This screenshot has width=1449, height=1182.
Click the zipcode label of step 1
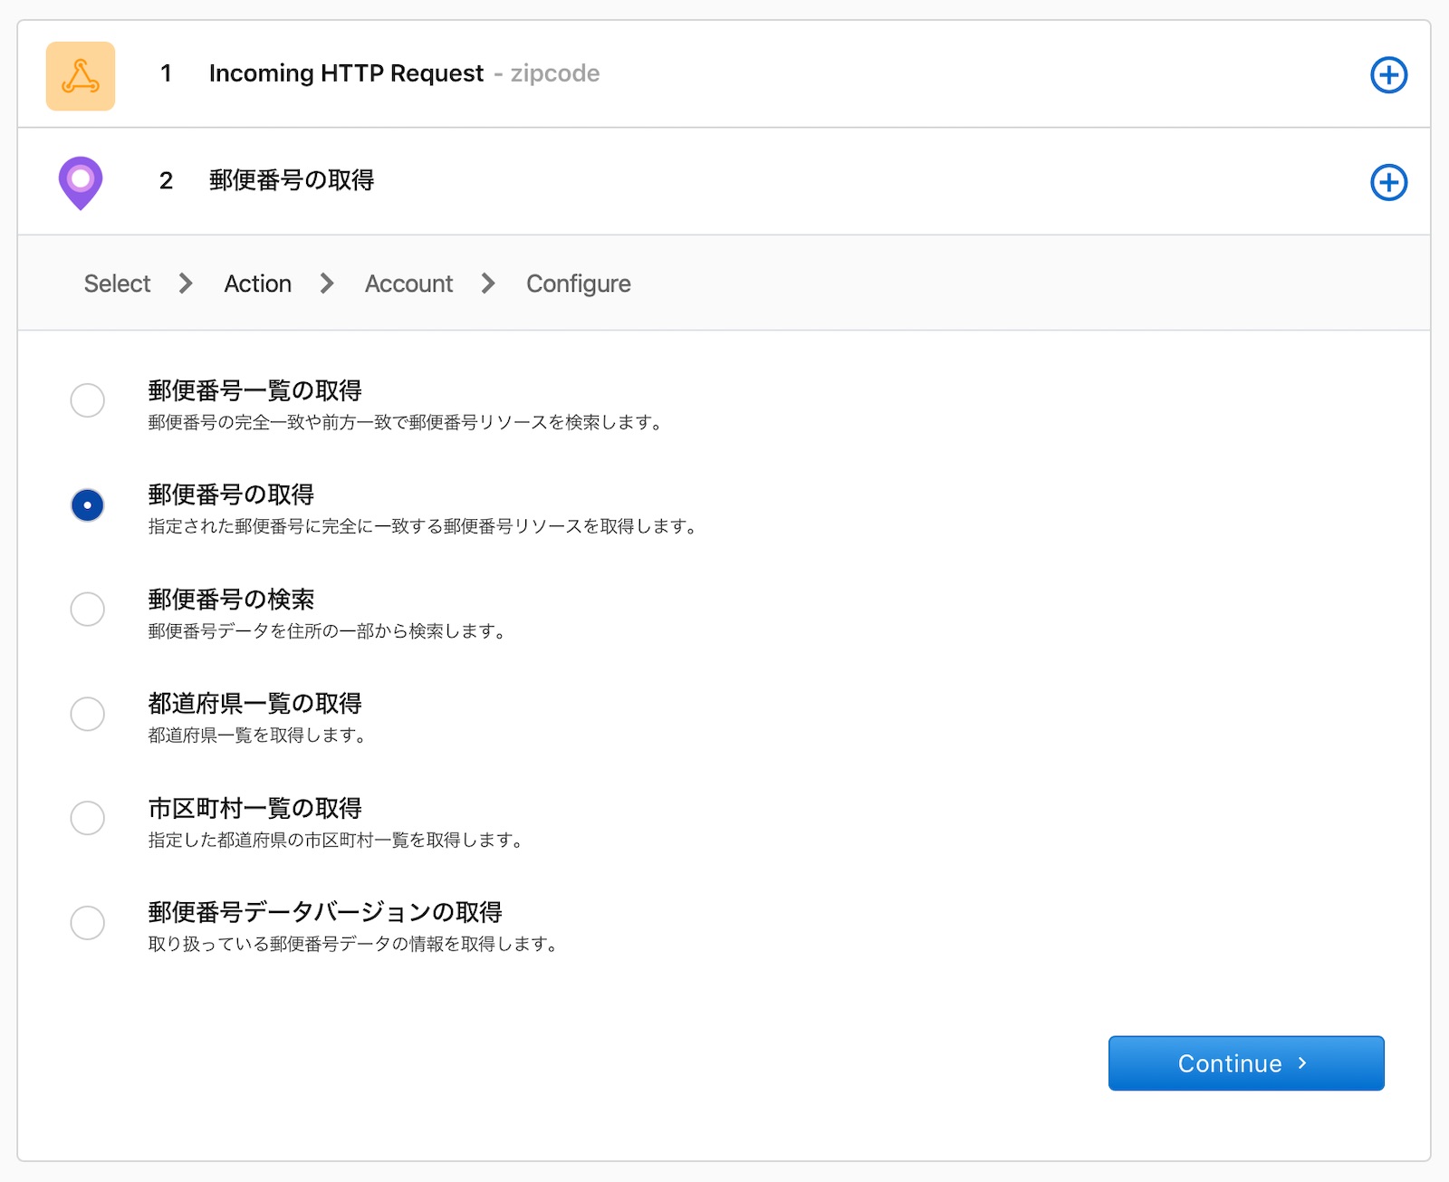[x=553, y=74]
